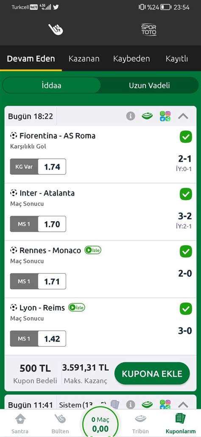Open Bülten from bottom navigation
Screen dimensions: 201x437
[60, 423]
